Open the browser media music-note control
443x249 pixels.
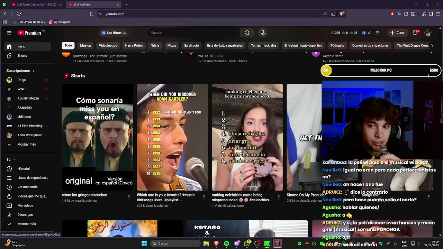tap(424, 14)
